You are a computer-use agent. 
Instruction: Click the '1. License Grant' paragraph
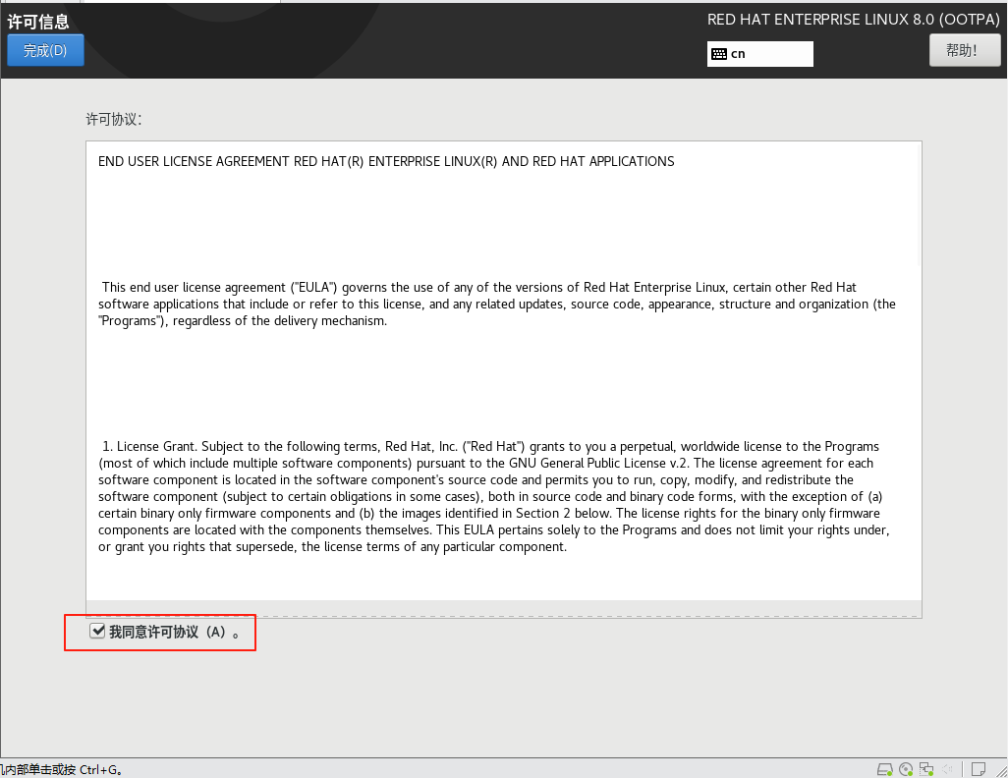tap(494, 496)
